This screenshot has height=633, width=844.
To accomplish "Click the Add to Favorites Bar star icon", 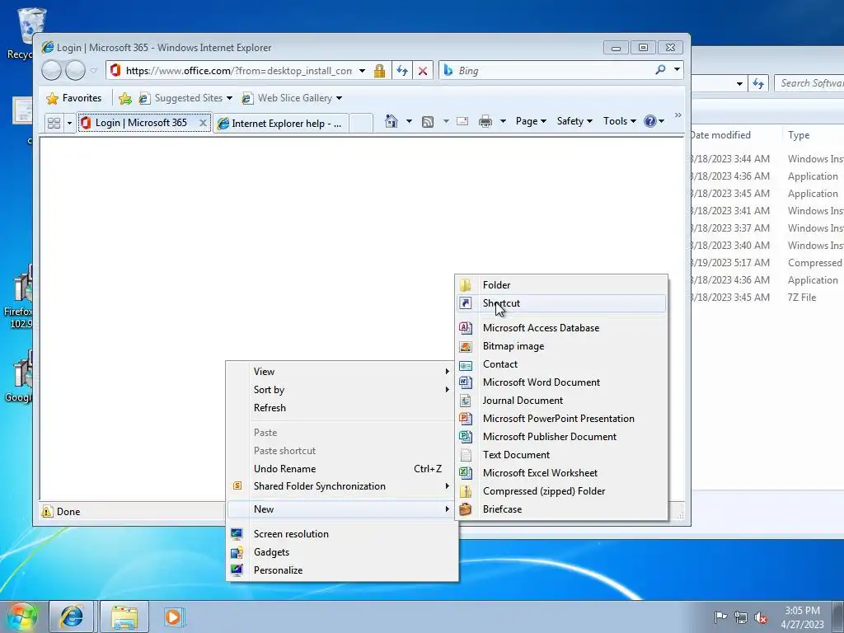I will [x=125, y=98].
